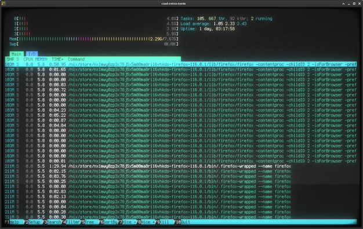Click the CPU 2 usage meter

coord(96,29)
